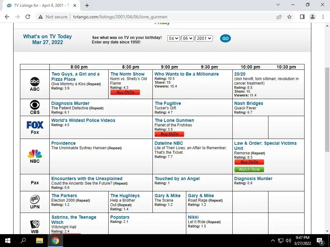330x247 pixels.
Task: Open the Windows Start menu
Action: [x=8, y=241]
